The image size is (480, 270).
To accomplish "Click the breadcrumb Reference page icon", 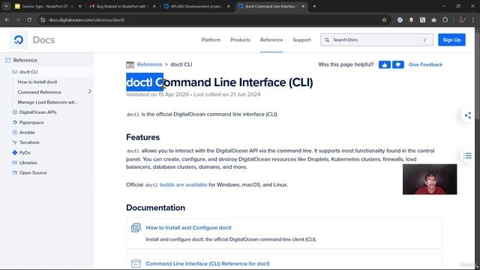I will [130, 64].
